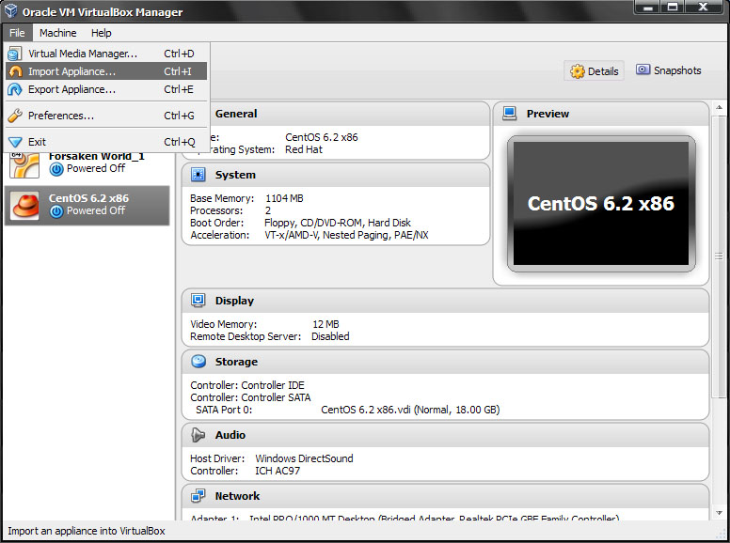
Task: Click the Video Memory 12 MB value
Action: pyautogui.click(x=325, y=324)
